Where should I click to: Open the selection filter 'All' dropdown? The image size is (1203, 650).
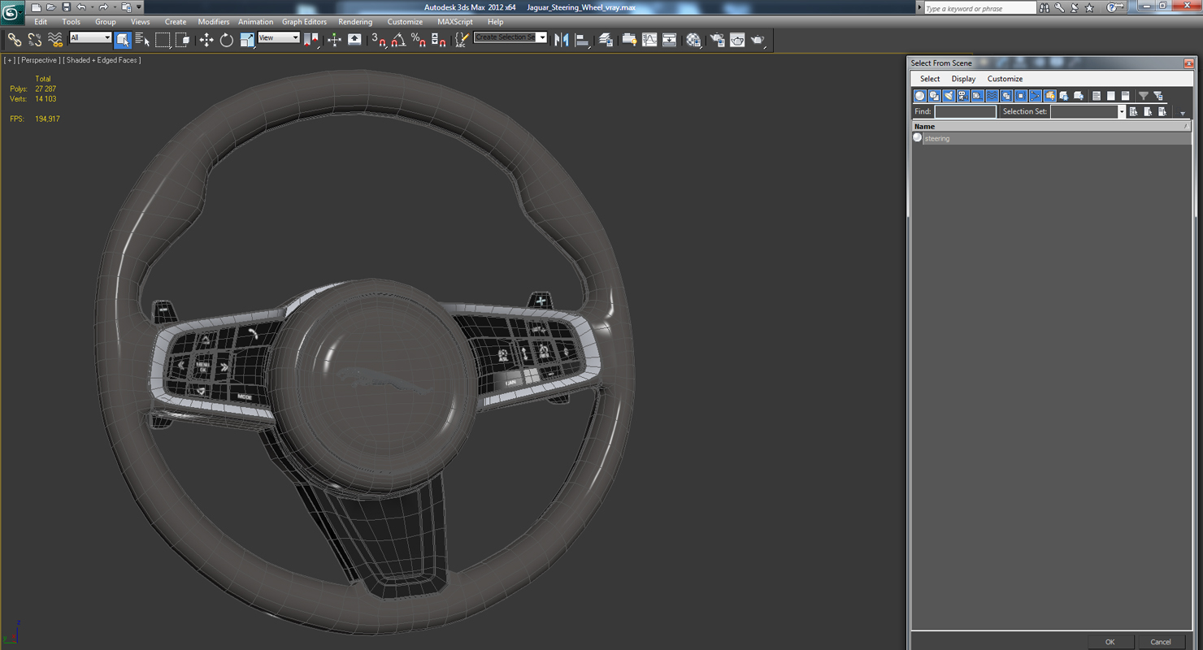tap(90, 38)
